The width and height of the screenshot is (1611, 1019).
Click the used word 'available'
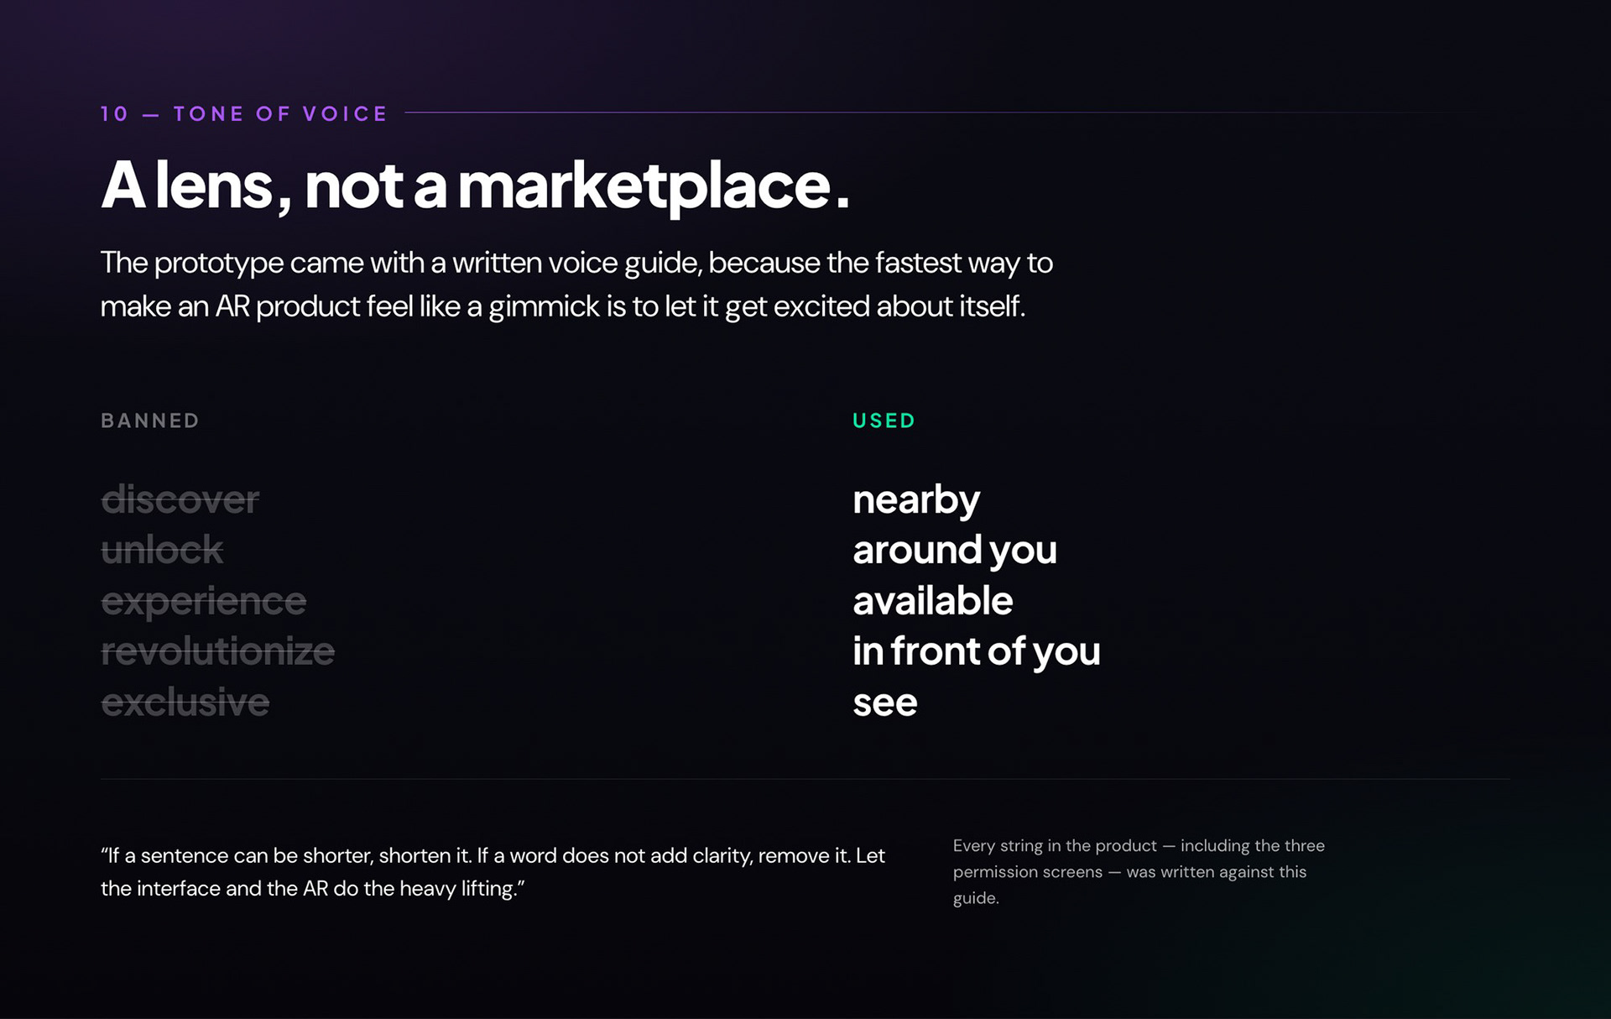(x=933, y=601)
